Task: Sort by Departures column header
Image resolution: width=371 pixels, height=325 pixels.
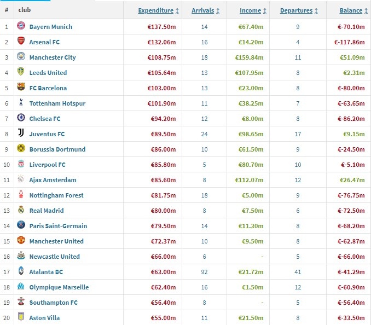Action: click(x=296, y=10)
